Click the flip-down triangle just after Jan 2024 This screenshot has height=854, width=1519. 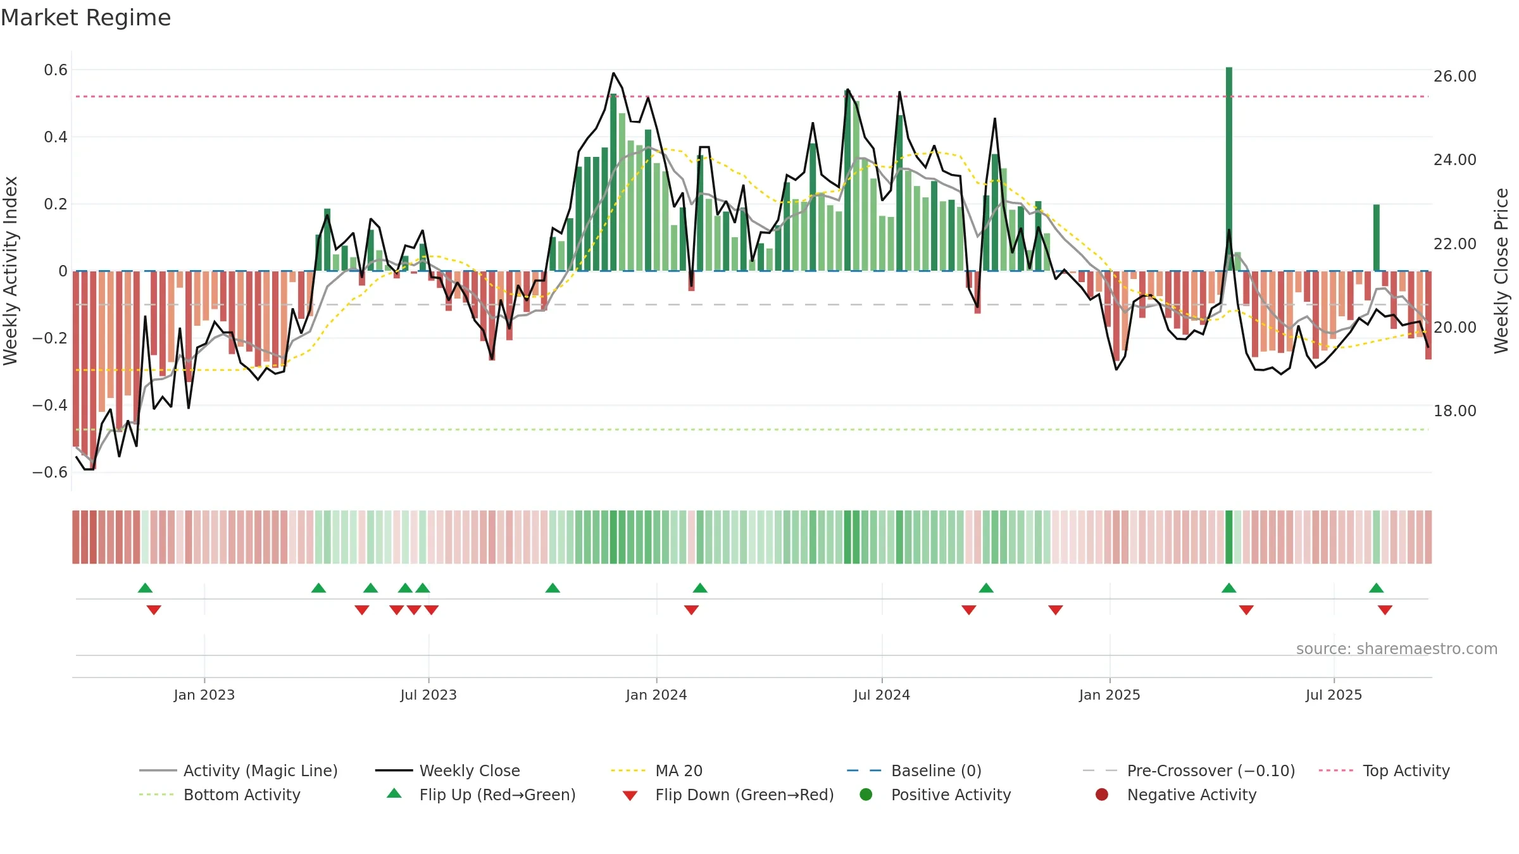click(691, 610)
